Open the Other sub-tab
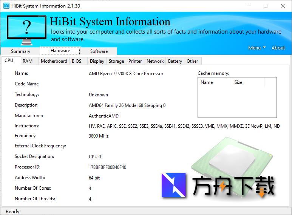292x215 pixels. point(192,61)
